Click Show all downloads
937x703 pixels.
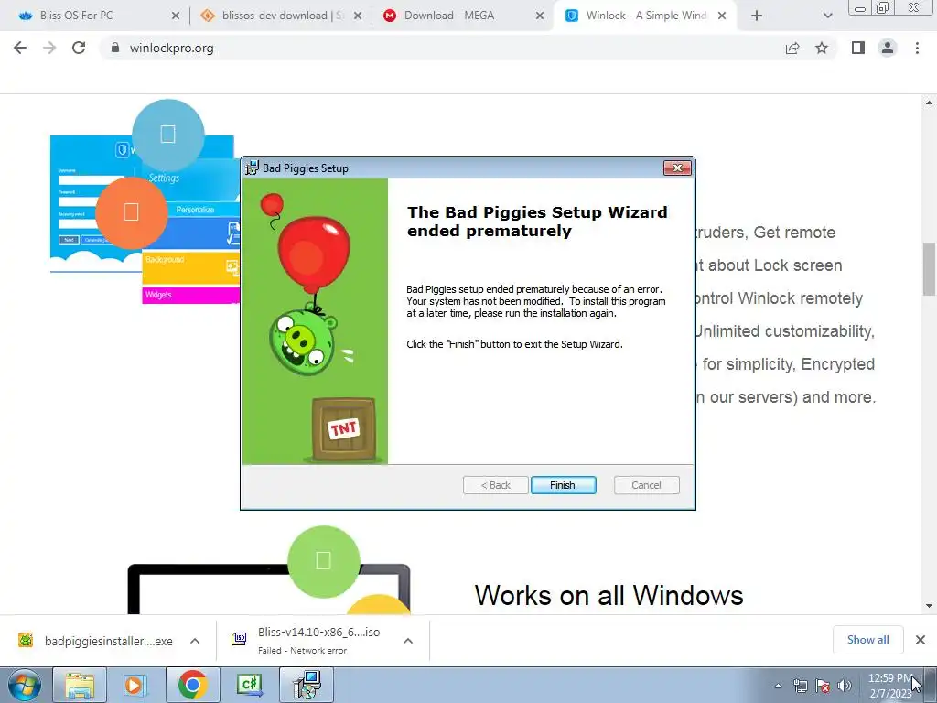click(x=867, y=640)
